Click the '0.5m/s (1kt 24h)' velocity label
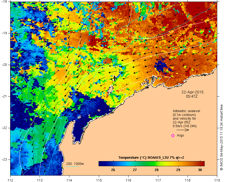This screenshot has width=225, height=182. pos(185,126)
